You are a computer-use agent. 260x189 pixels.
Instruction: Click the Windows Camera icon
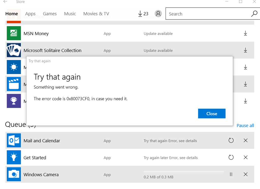pos(14,174)
